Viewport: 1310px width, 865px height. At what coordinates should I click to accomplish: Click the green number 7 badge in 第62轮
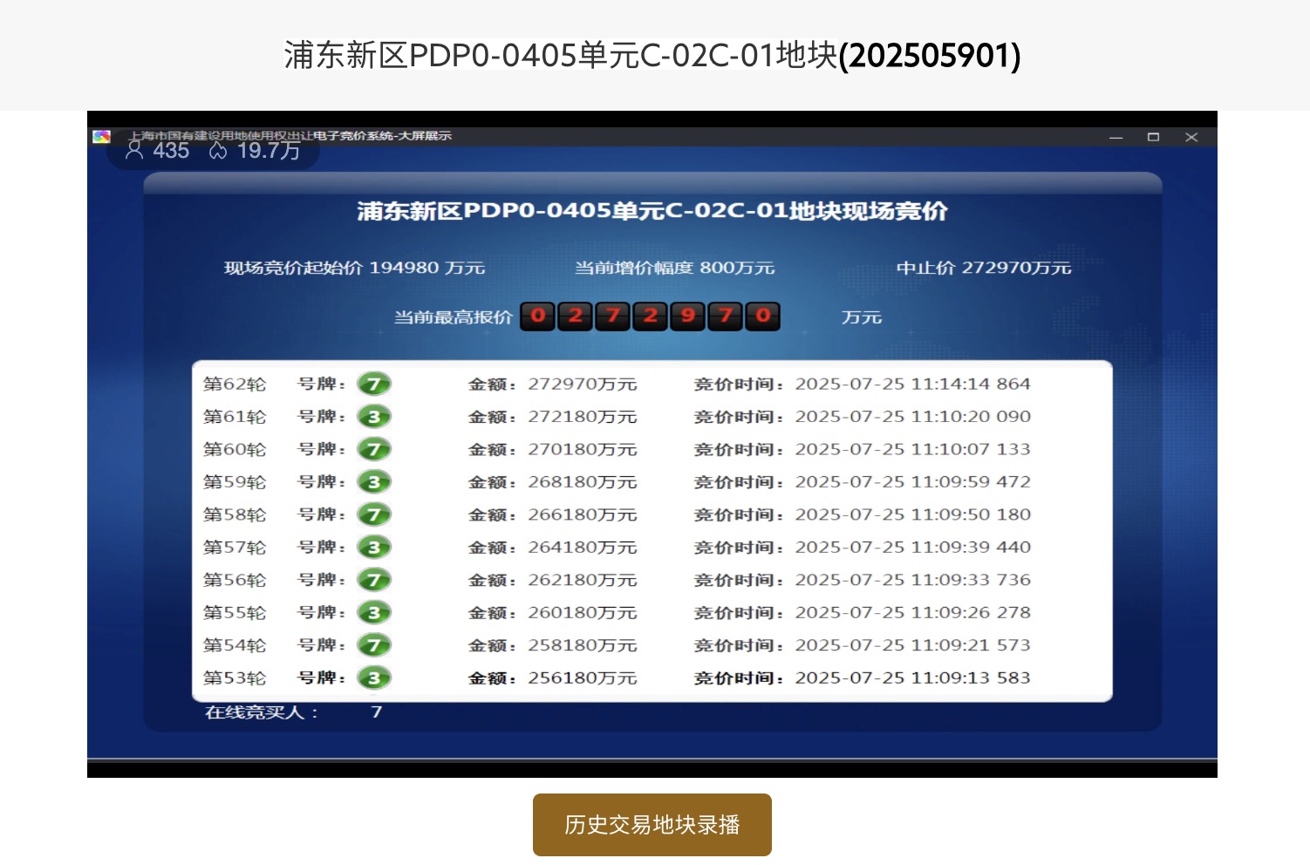pos(374,384)
